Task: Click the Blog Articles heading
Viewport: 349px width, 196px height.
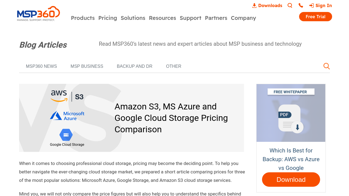Action: pos(43,45)
